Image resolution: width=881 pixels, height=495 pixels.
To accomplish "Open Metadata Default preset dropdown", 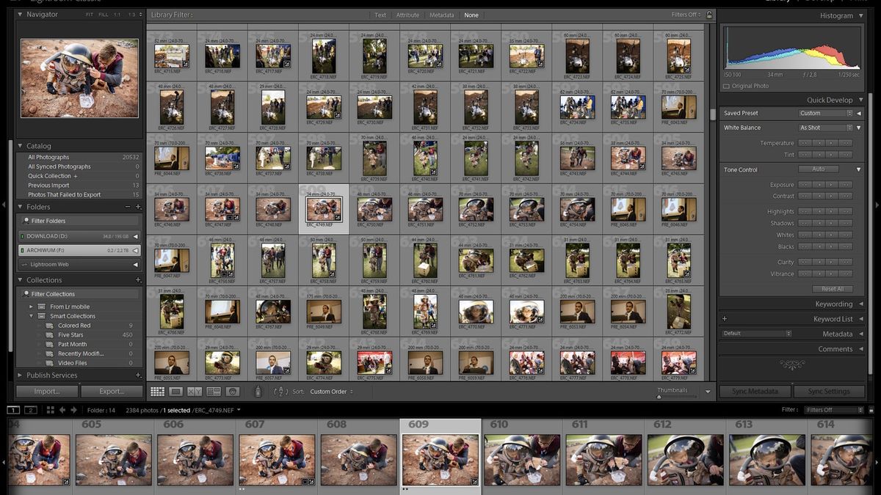I will coord(757,334).
